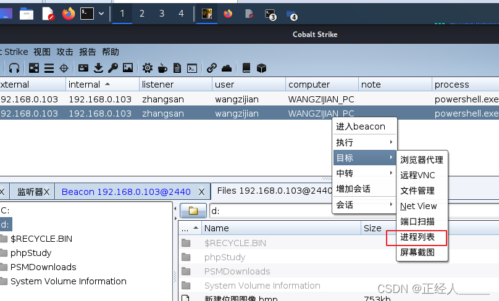
Task: Click the coffee cup Java applet icon
Action: pyautogui.click(x=162, y=68)
